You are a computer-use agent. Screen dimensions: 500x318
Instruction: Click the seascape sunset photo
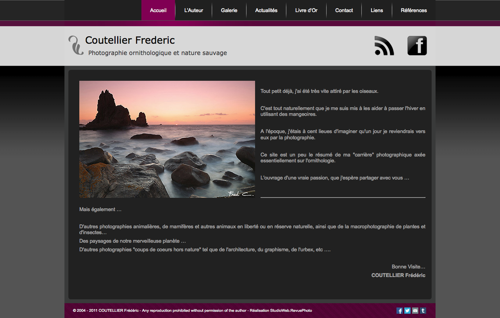point(167,139)
